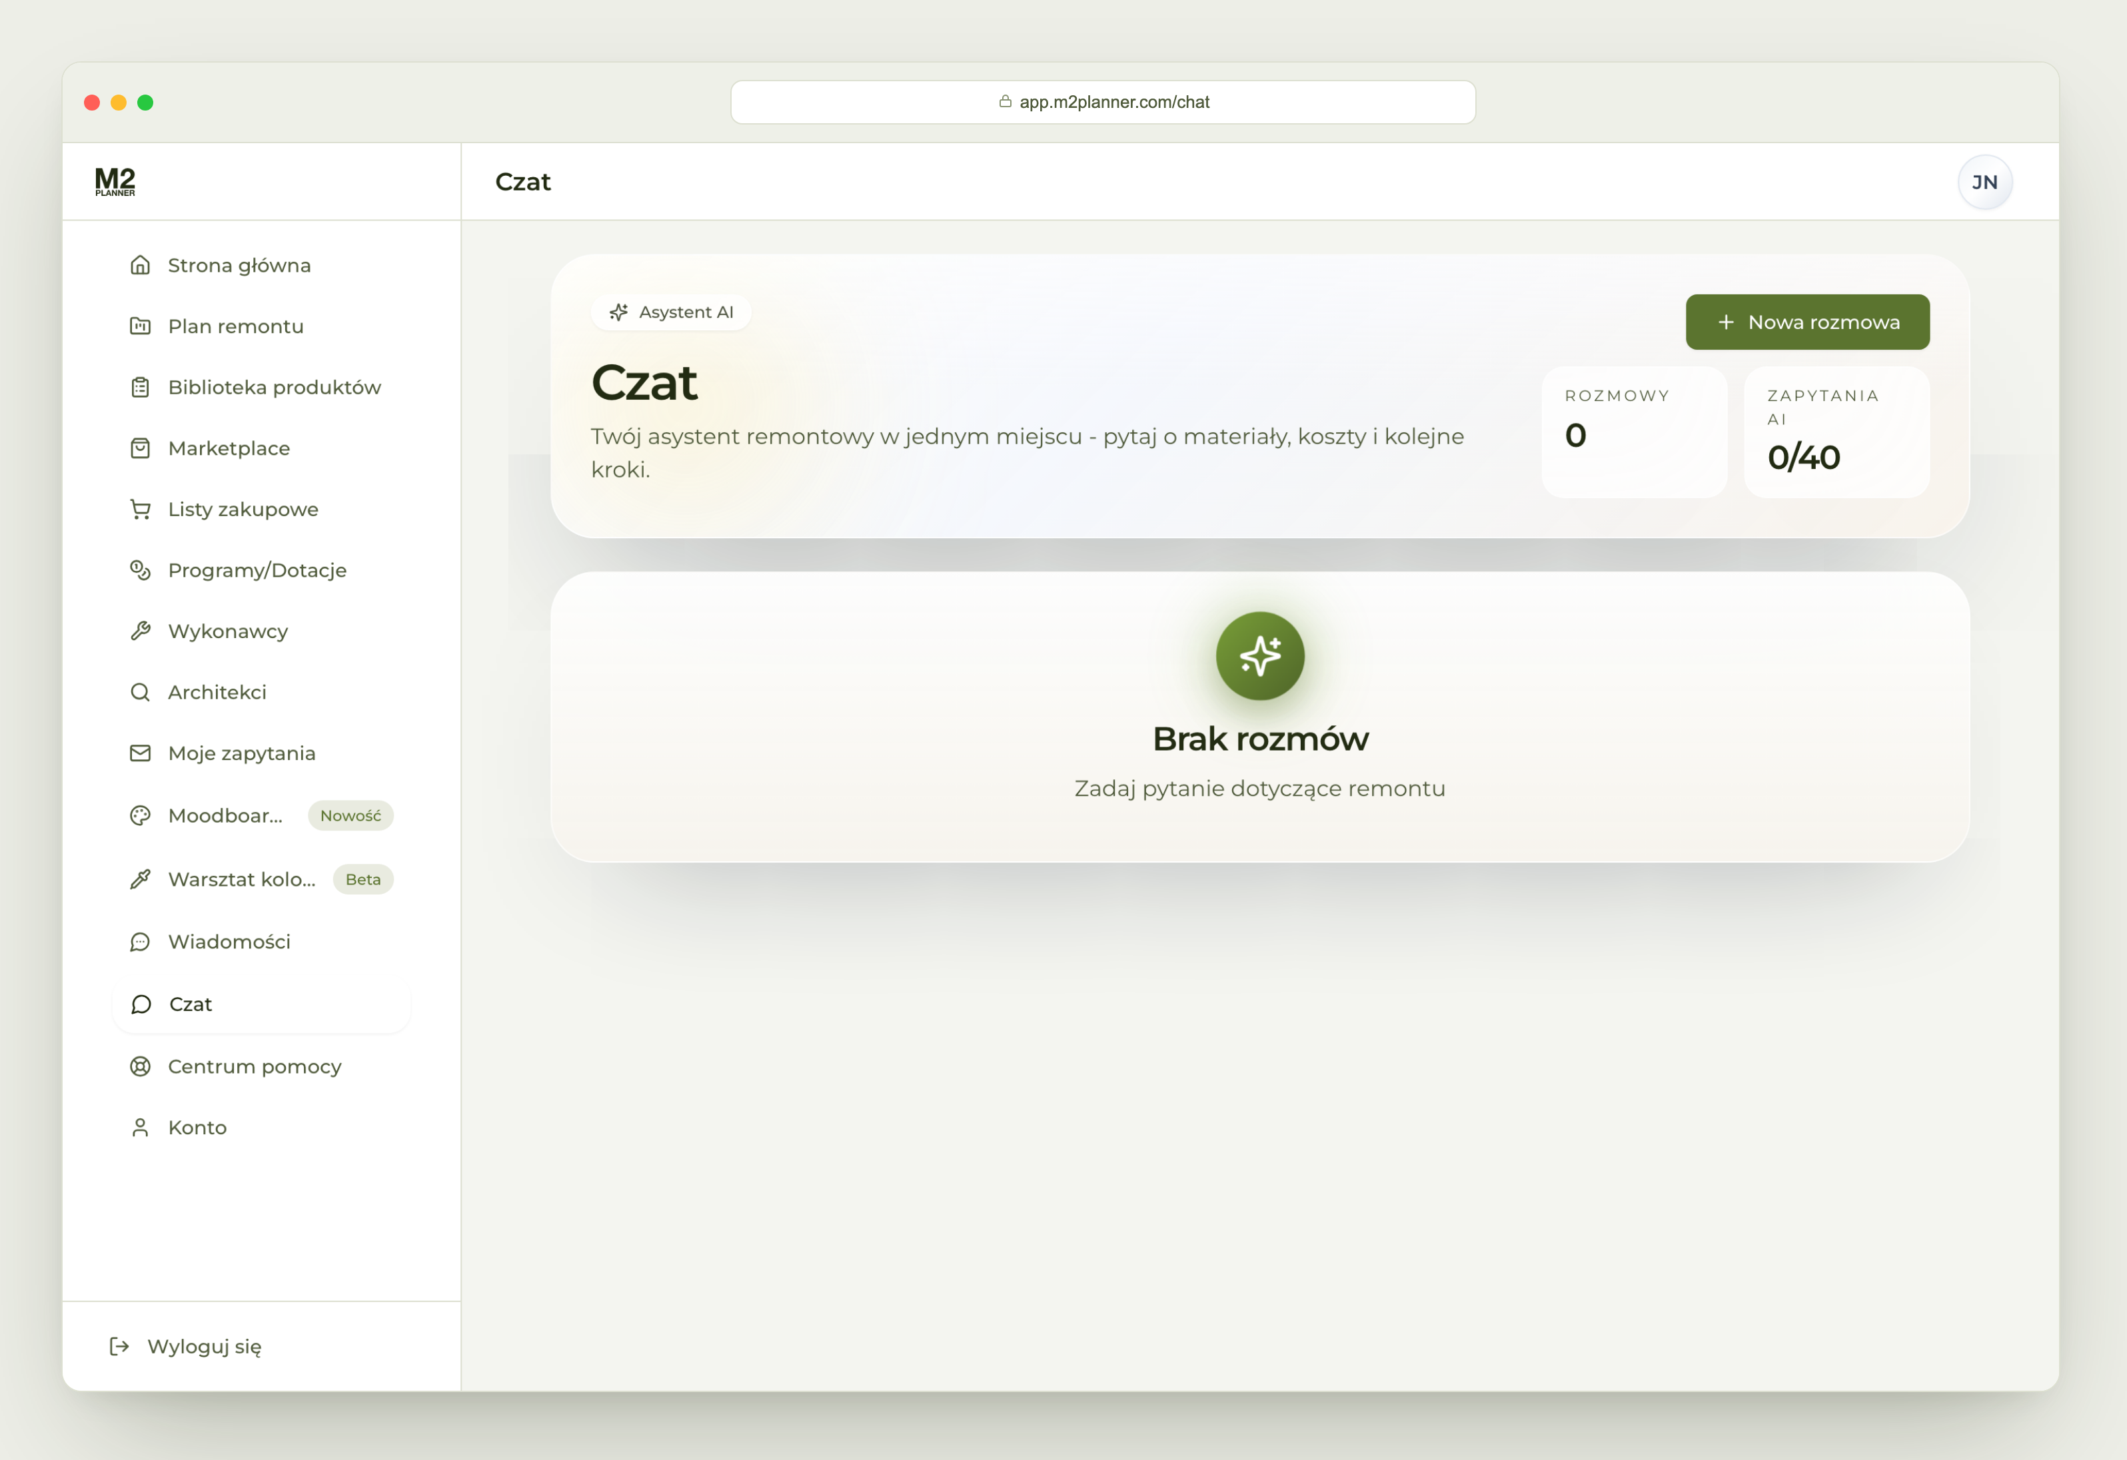Screen dimensions: 2127x1460
Task: Select the Marketplace bag icon
Action: tap(140, 448)
